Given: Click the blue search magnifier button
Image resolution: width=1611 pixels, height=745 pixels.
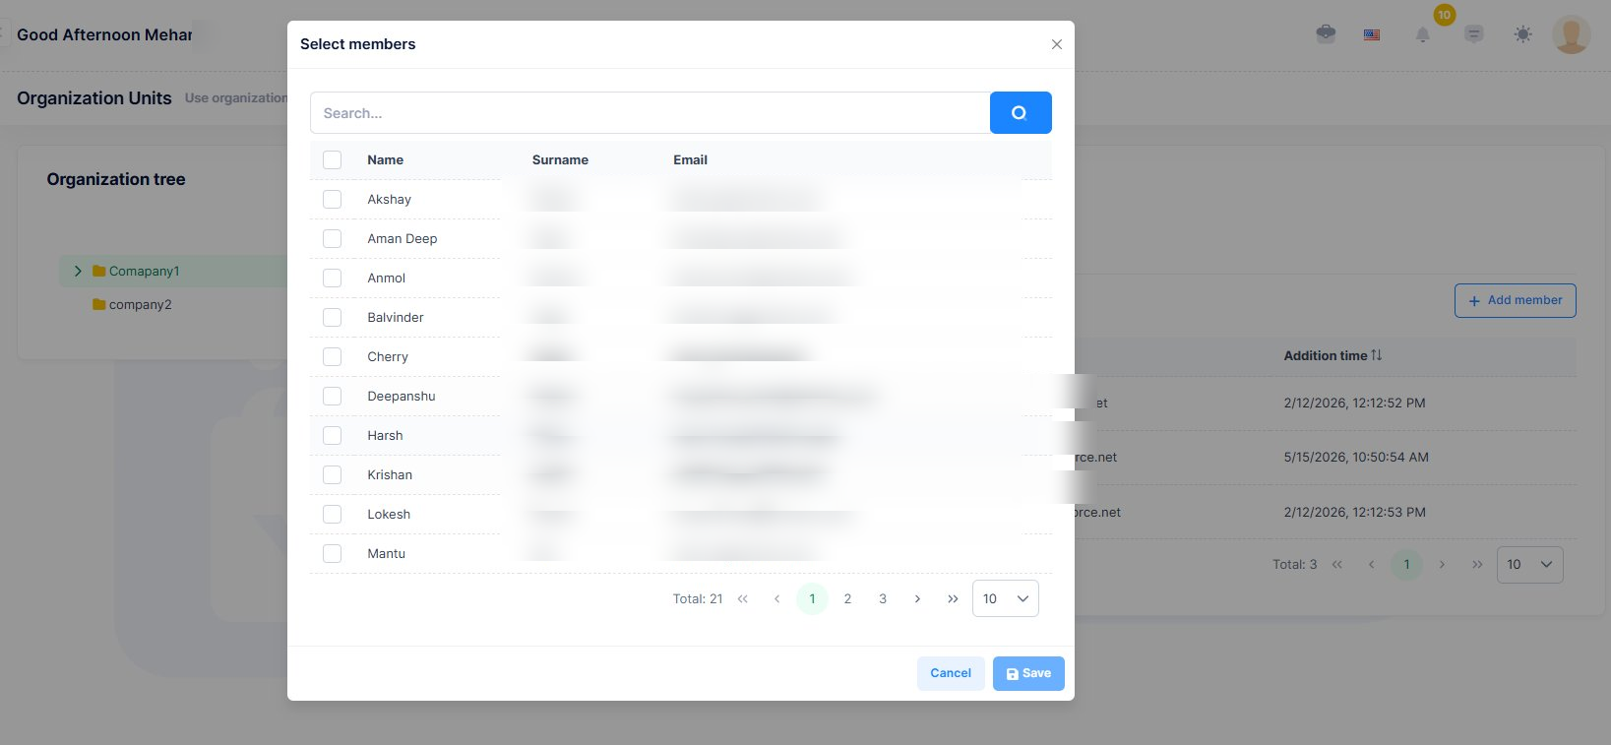Looking at the screenshot, I should pyautogui.click(x=1021, y=113).
